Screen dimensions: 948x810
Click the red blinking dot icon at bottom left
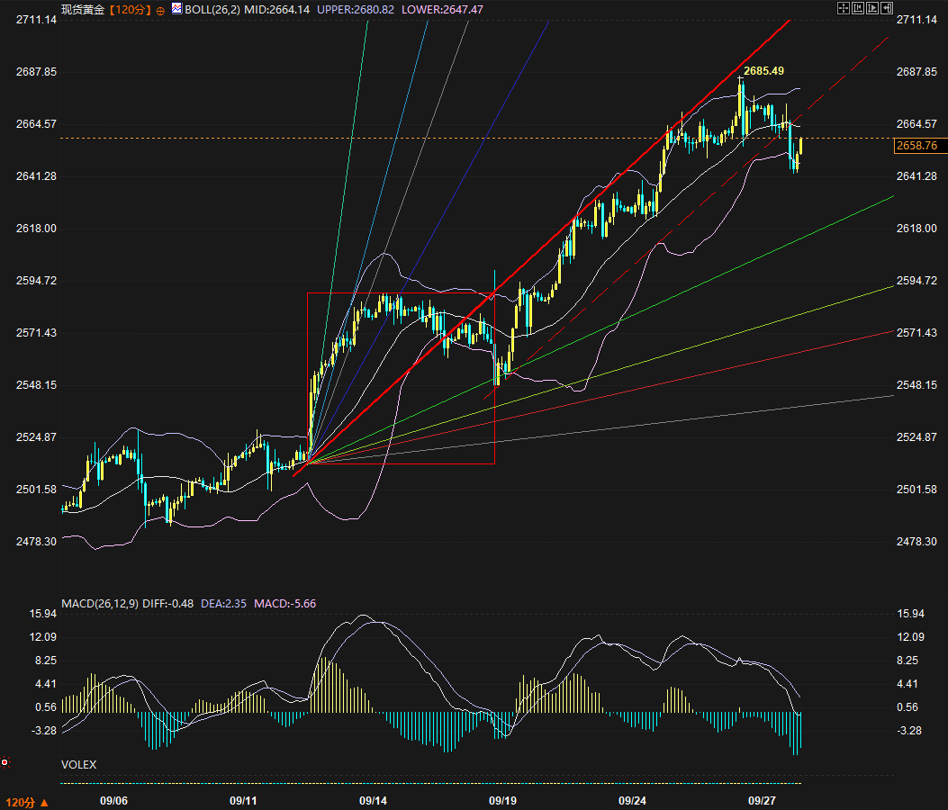(5, 762)
